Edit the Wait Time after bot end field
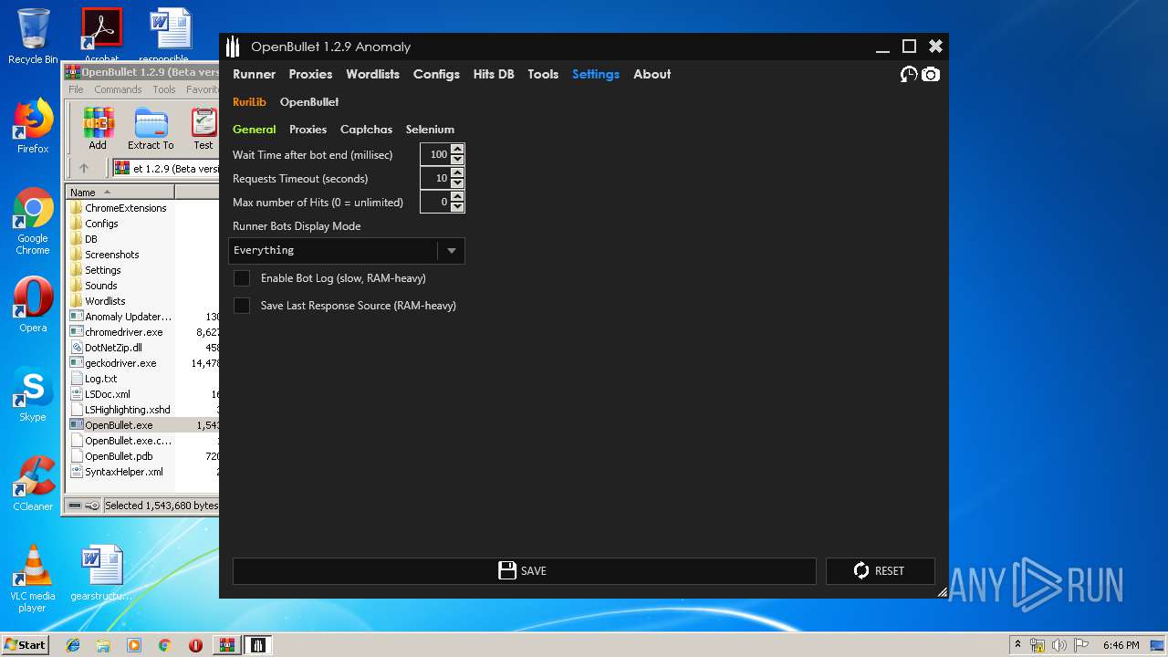The image size is (1168, 657). (x=435, y=155)
